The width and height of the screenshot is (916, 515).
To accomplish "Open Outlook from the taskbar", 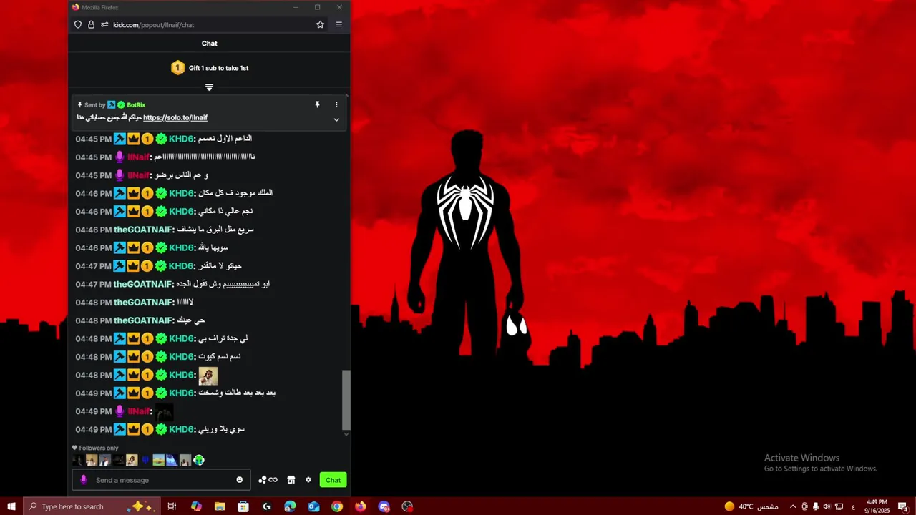I will [313, 506].
